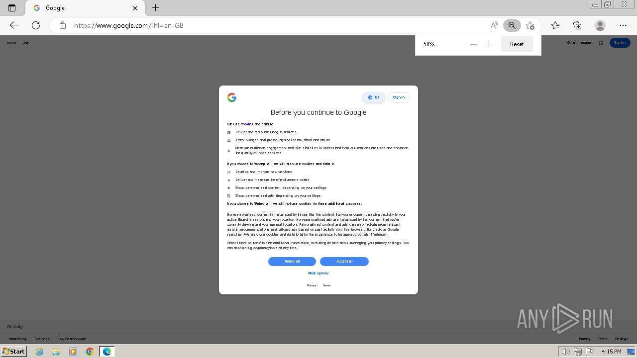Viewport: 637px width, 358px height.
Task: Increase zoom with plus button
Action: click(489, 44)
